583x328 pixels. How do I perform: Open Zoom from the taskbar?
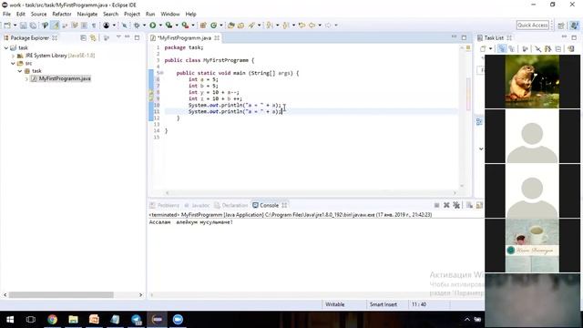tap(178, 320)
